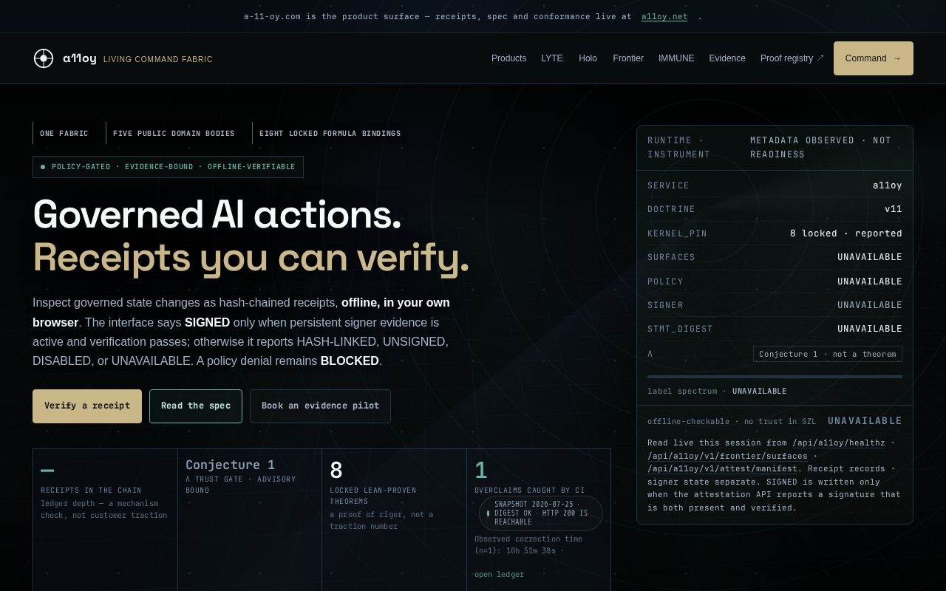Click the SERVICE row value a11oy
This screenshot has height=591, width=946.
(888, 185)
